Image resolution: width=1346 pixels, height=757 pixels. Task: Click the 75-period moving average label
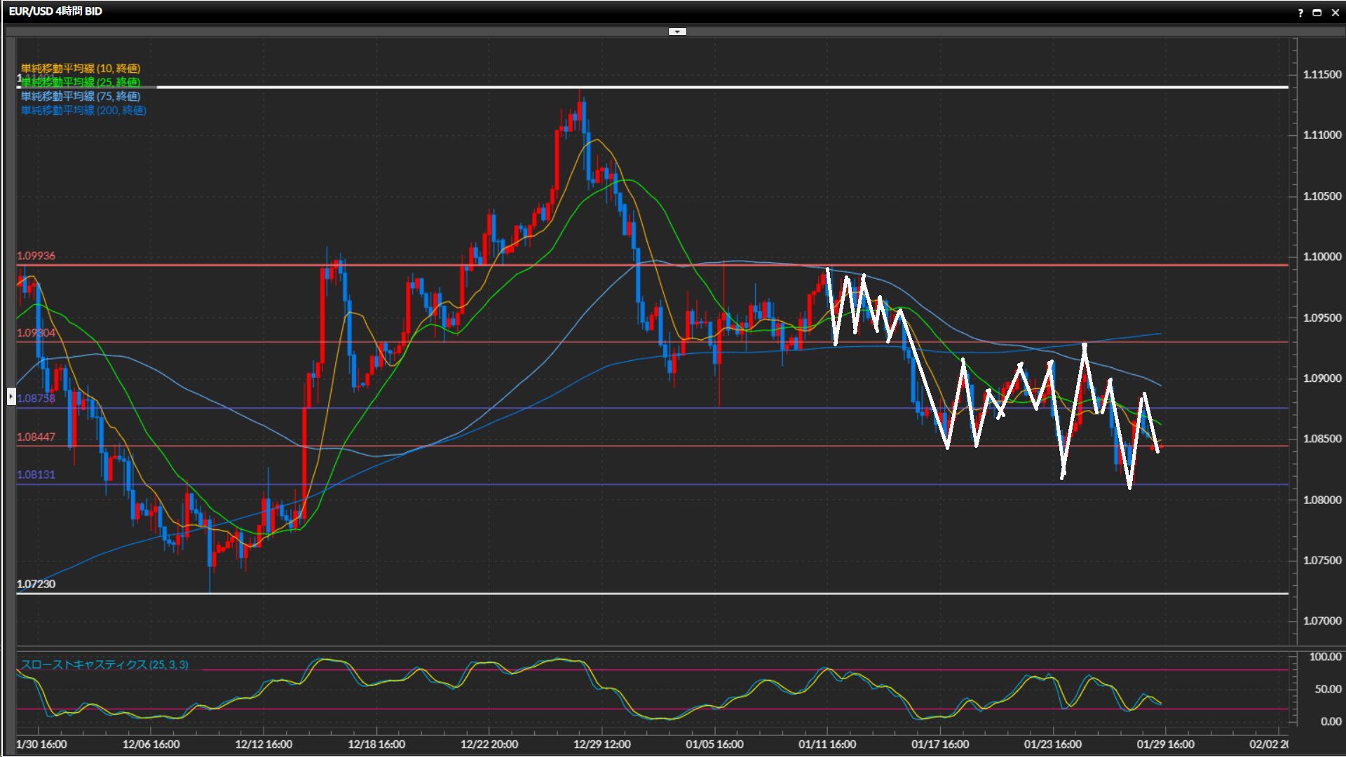[81, 96]
